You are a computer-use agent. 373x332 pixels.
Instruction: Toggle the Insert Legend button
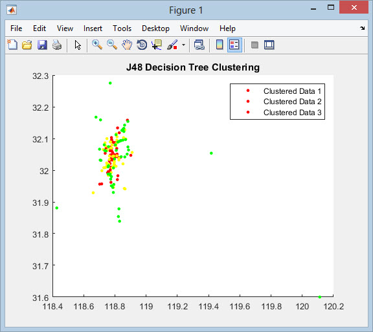coord(234,45)
